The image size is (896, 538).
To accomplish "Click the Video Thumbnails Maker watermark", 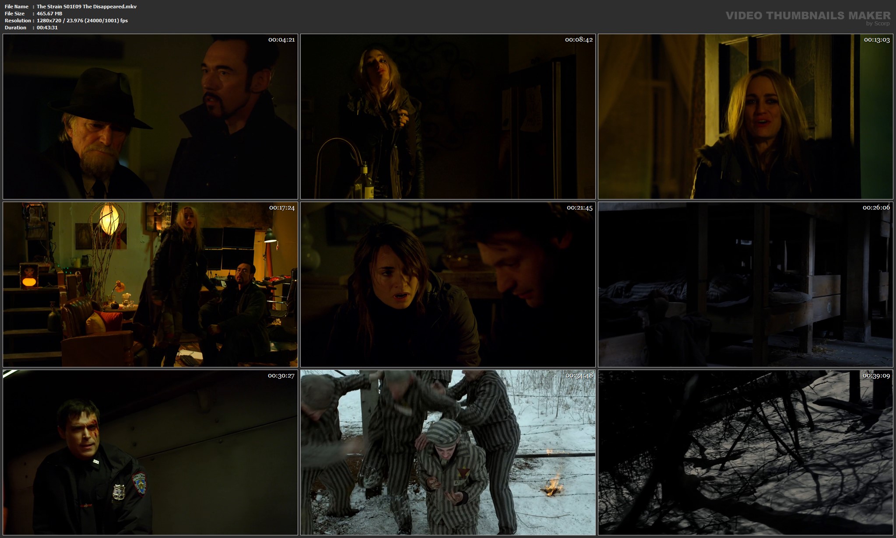I will pyautogui.click(x=808, y=15).
